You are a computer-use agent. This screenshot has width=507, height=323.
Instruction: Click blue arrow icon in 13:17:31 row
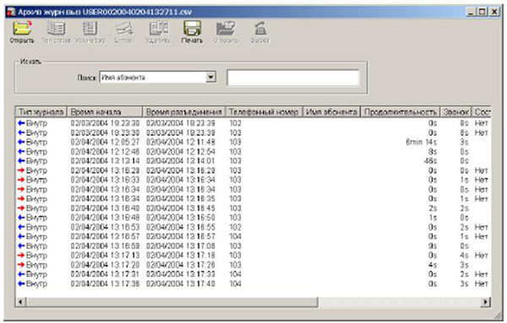tap(21, 274)
